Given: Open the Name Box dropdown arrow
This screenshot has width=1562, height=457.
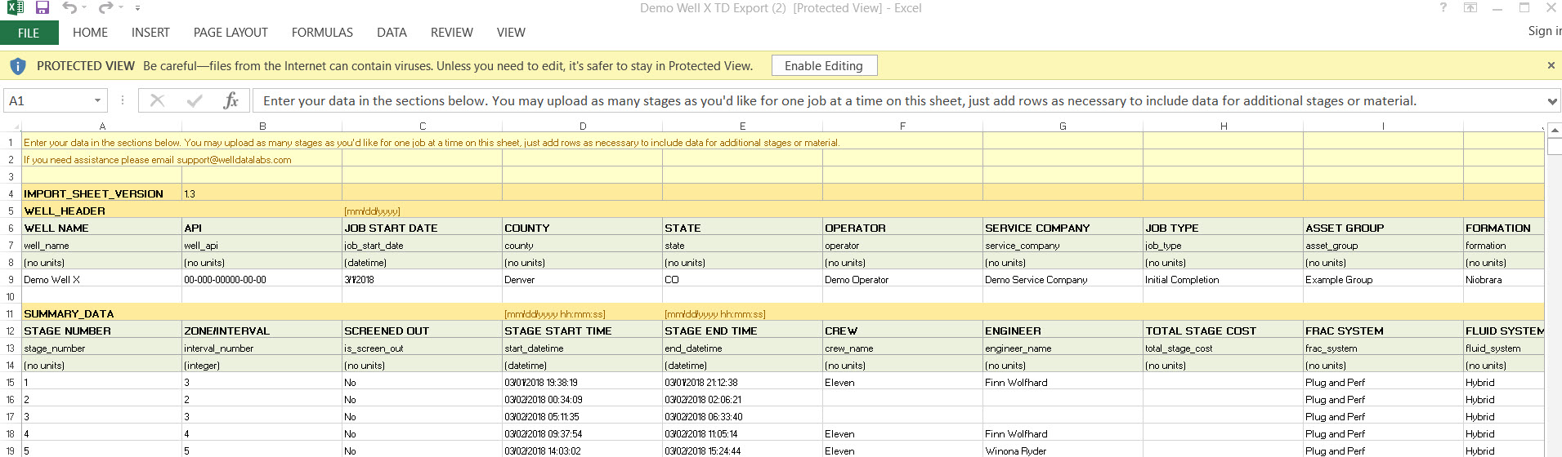Looking at the screenshot, I should pos(97,100).
